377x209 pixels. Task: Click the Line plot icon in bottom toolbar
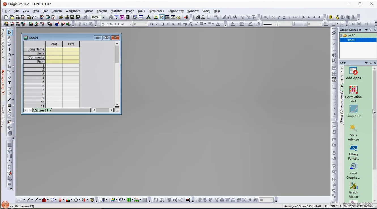point(20,200)
